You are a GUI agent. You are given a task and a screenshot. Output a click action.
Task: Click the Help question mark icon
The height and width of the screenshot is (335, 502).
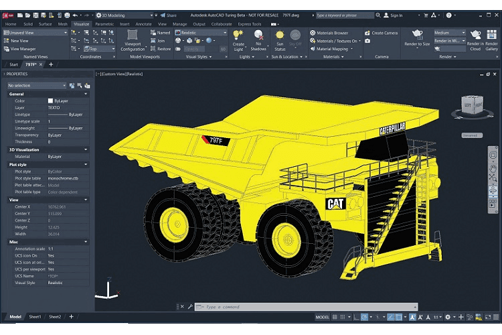pos(449,15)
